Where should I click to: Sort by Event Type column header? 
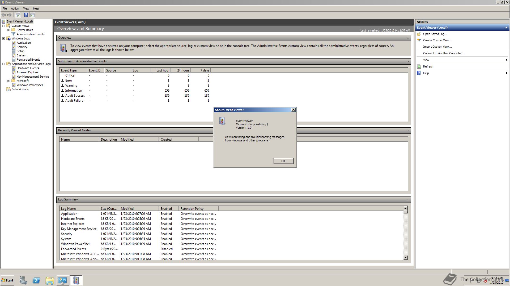[x=73, y=70]
